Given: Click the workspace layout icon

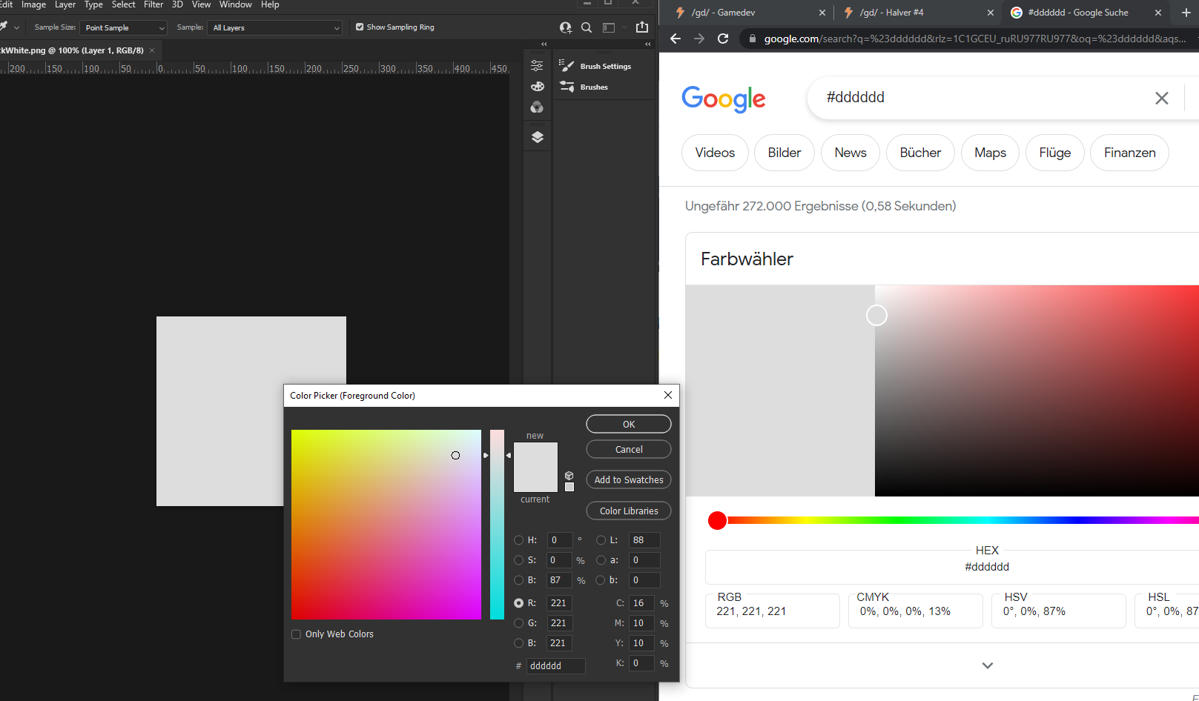Looking at the screenshot, I should 609,27.
